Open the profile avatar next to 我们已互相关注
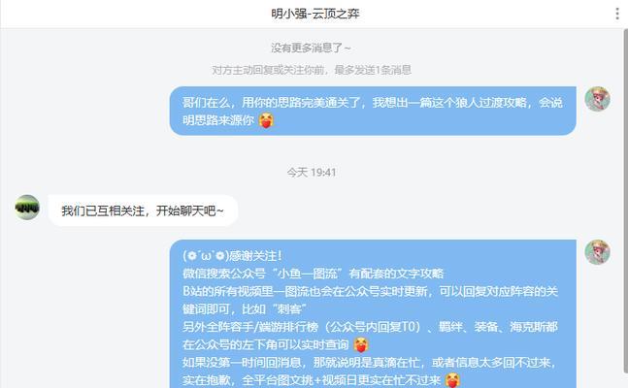628x388 pixels. point(27,208)
